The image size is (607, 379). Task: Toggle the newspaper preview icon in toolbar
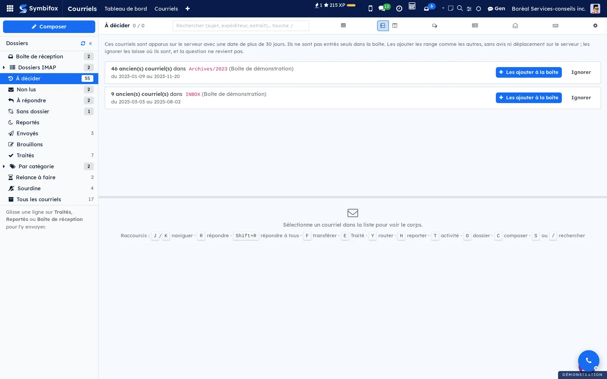[x=475, y=25]
